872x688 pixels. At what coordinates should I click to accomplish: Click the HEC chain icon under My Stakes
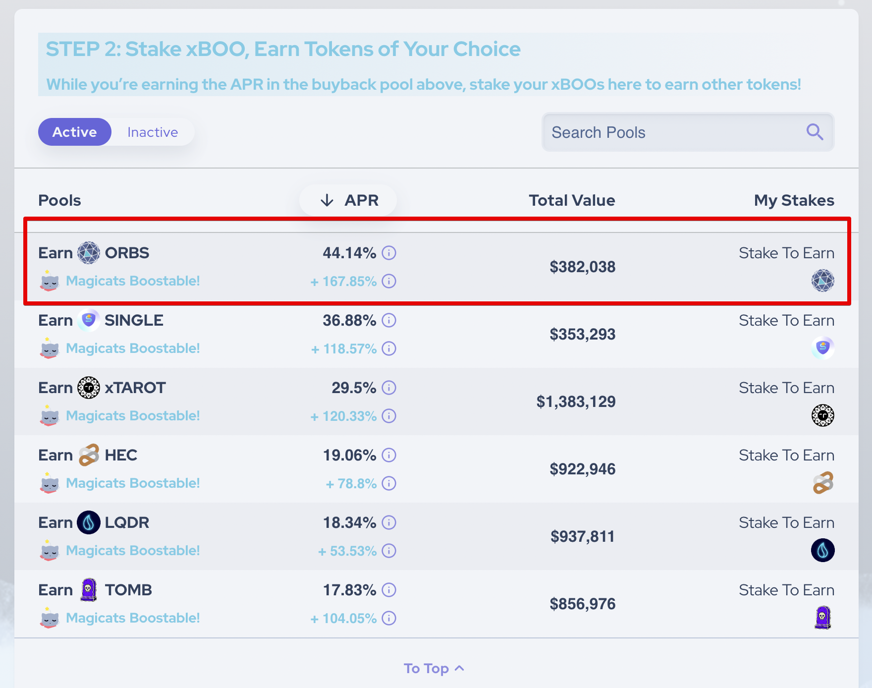click(822, 483)
